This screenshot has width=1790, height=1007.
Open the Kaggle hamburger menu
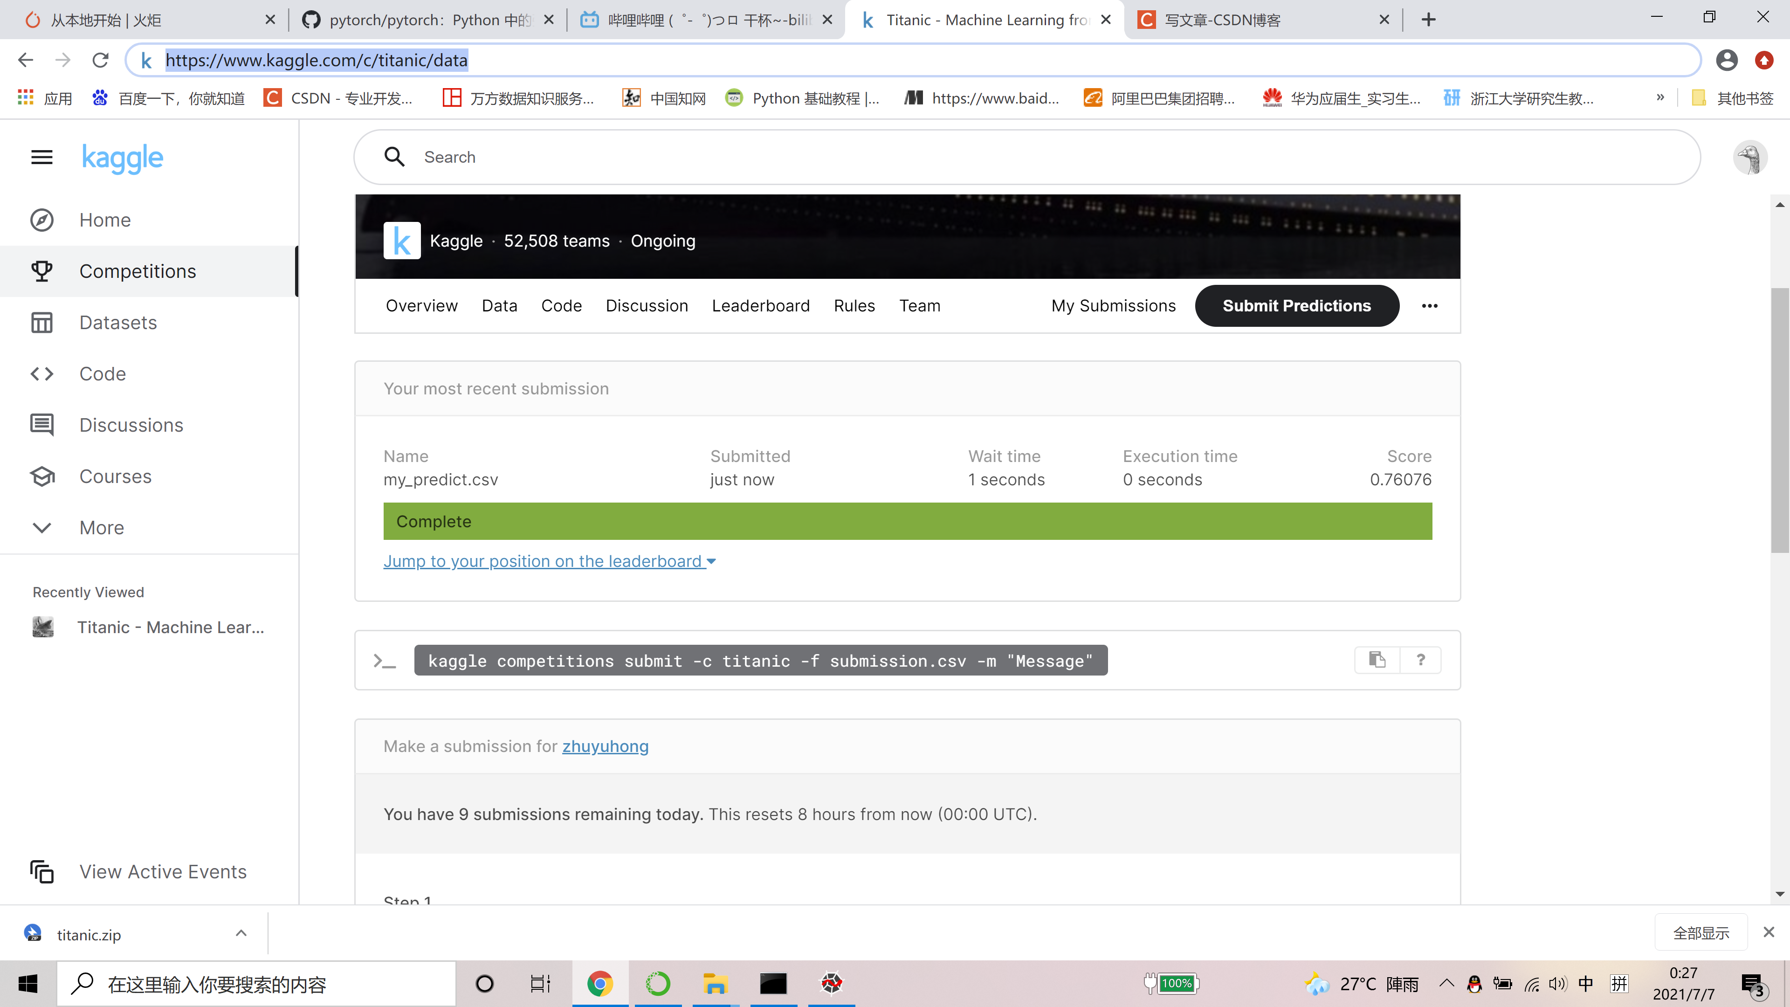[x=41, y=157]
